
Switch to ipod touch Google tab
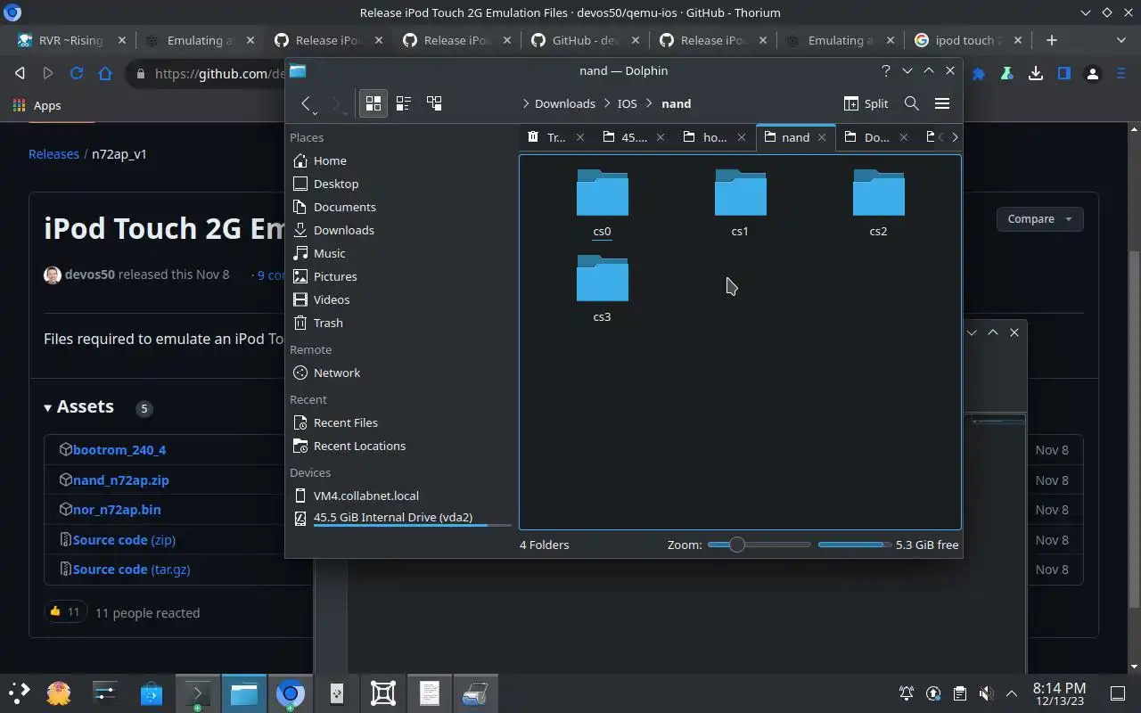click(968, 40)
